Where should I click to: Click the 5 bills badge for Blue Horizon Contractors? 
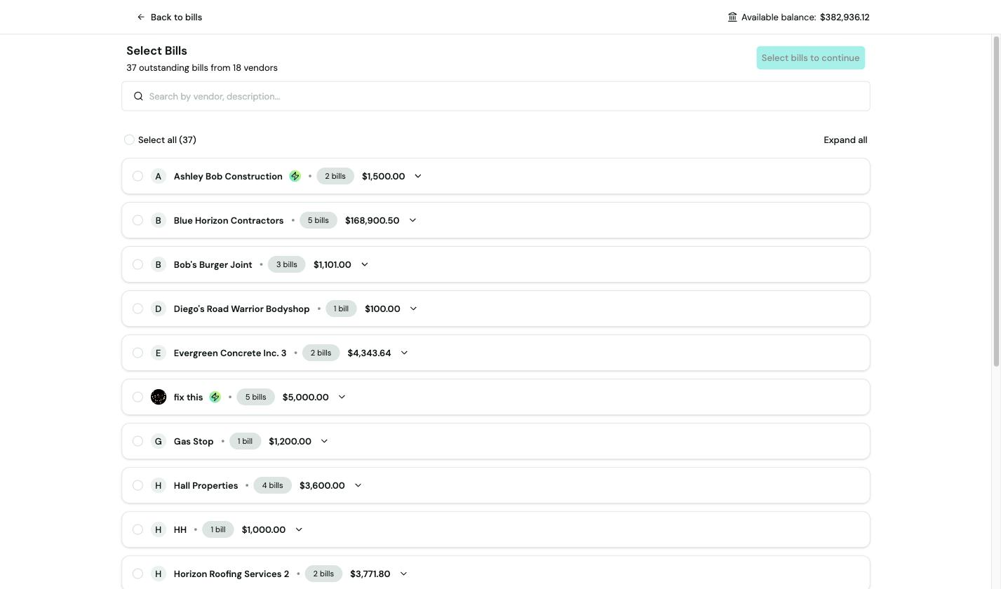point(318,220)
